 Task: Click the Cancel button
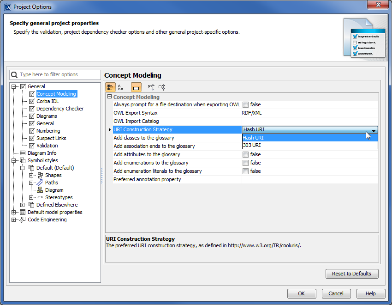point(336,293)
